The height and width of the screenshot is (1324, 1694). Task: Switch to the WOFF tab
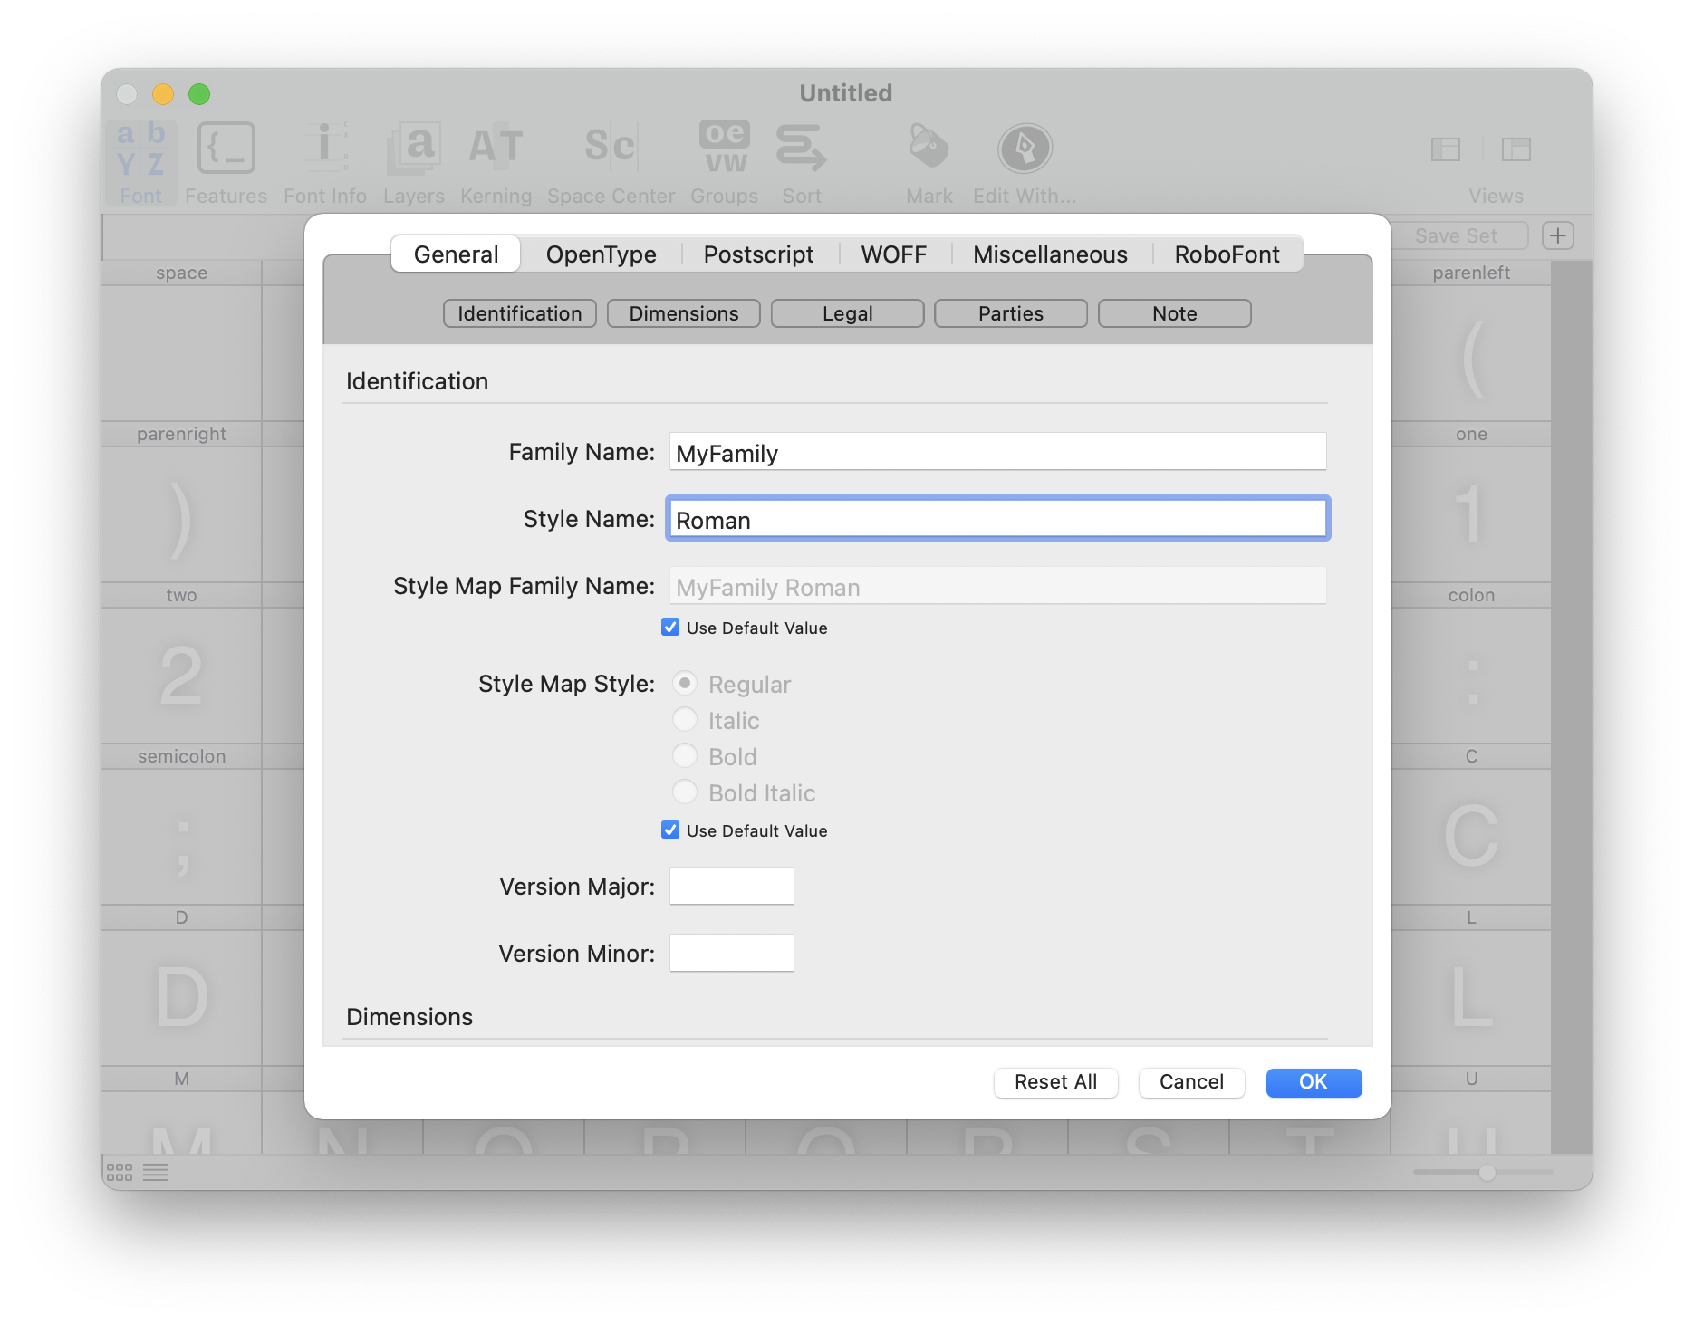tap(893, 254)
